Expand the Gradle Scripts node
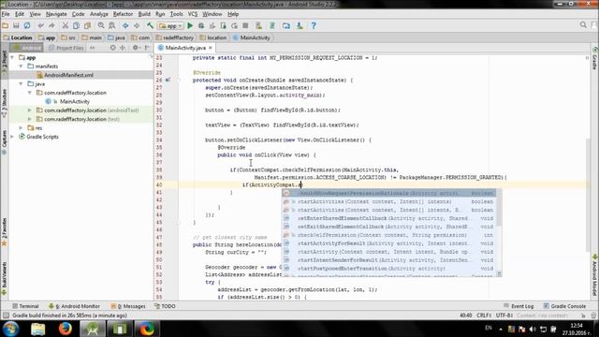The width and height of the screenshot is (599, 337). 13,137
